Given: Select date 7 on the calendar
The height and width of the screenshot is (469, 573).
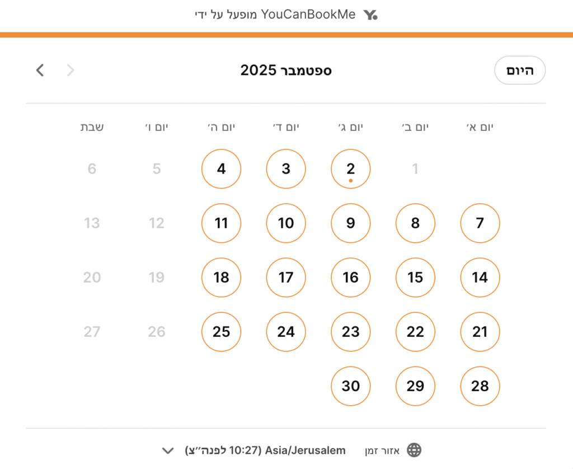Looking at the screenshot, I should (x=480, y=223).
